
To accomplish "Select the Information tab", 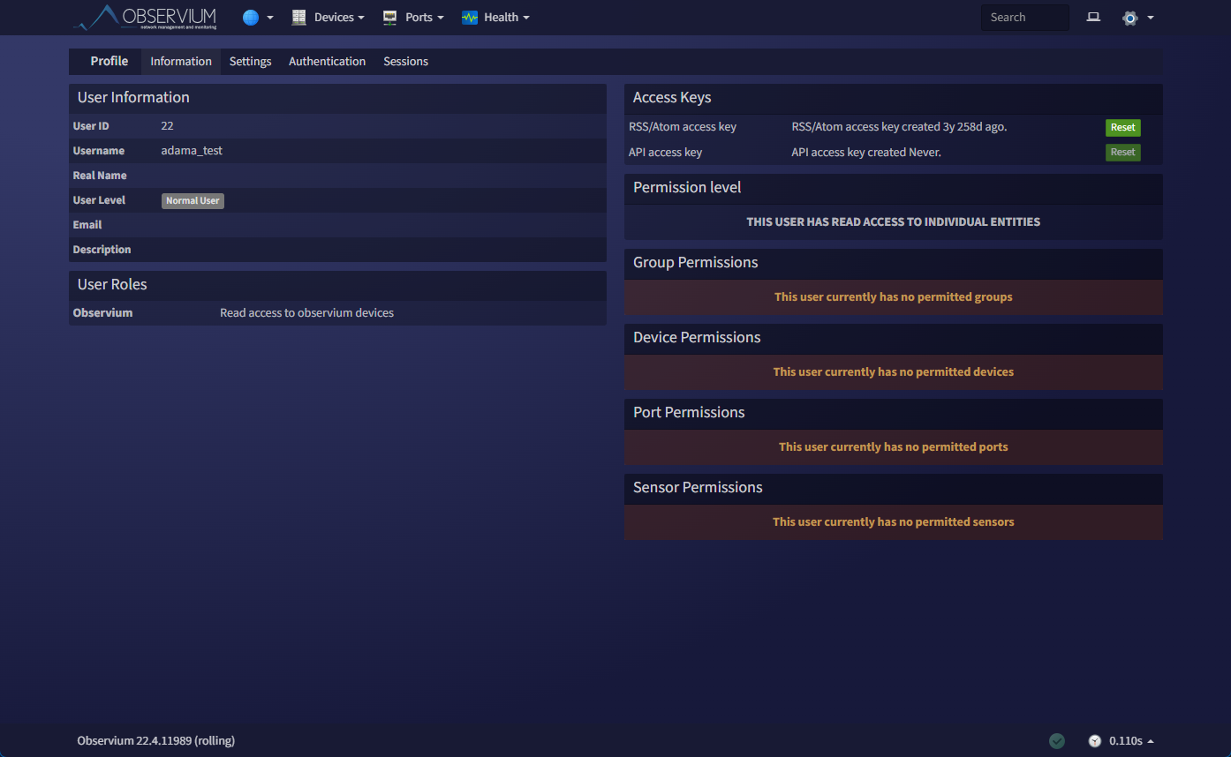I will tap(181, 62).
